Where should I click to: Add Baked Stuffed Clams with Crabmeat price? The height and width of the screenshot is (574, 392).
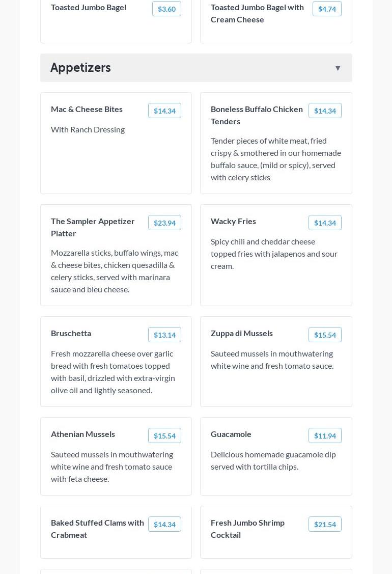click(x=164, y=524)
